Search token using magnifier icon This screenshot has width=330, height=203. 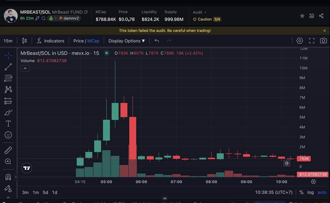tap(44, 18)
